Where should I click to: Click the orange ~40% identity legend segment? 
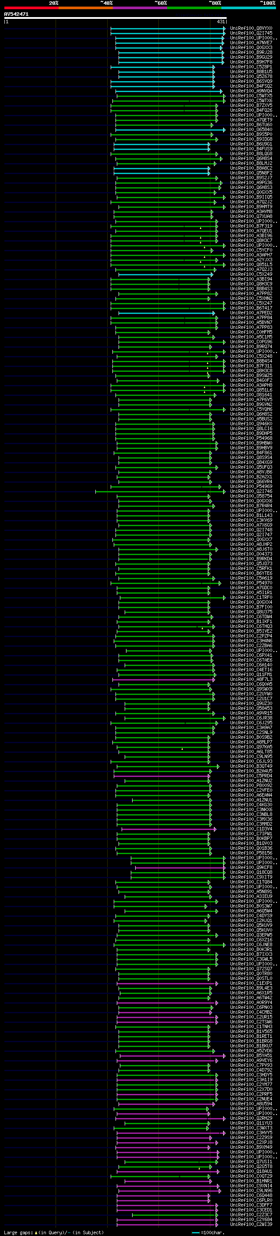[86, 8]
